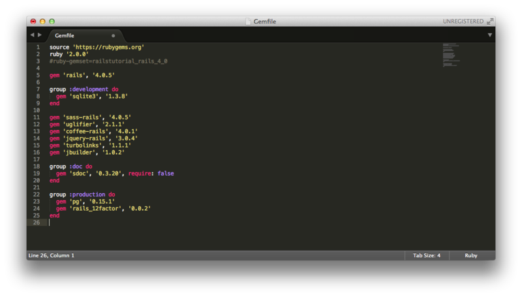Screen dimensions: 522x297
Task: Click the Line 26, Column 1 status text
Action: [x=52, y=255]
